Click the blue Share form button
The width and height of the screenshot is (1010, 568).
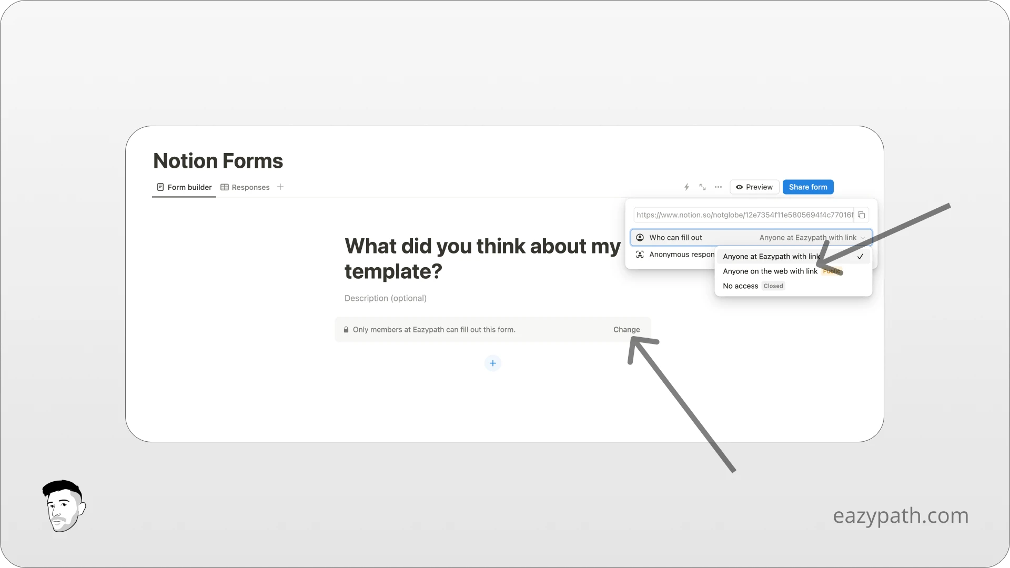(x=808, y=187)
